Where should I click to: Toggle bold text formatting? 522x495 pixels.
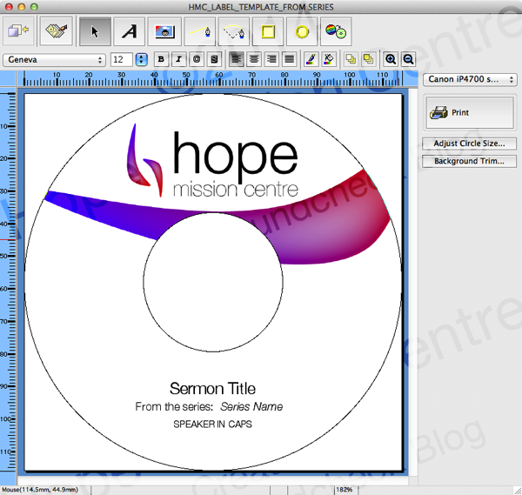pyautogui.click(x=161, y=59)
